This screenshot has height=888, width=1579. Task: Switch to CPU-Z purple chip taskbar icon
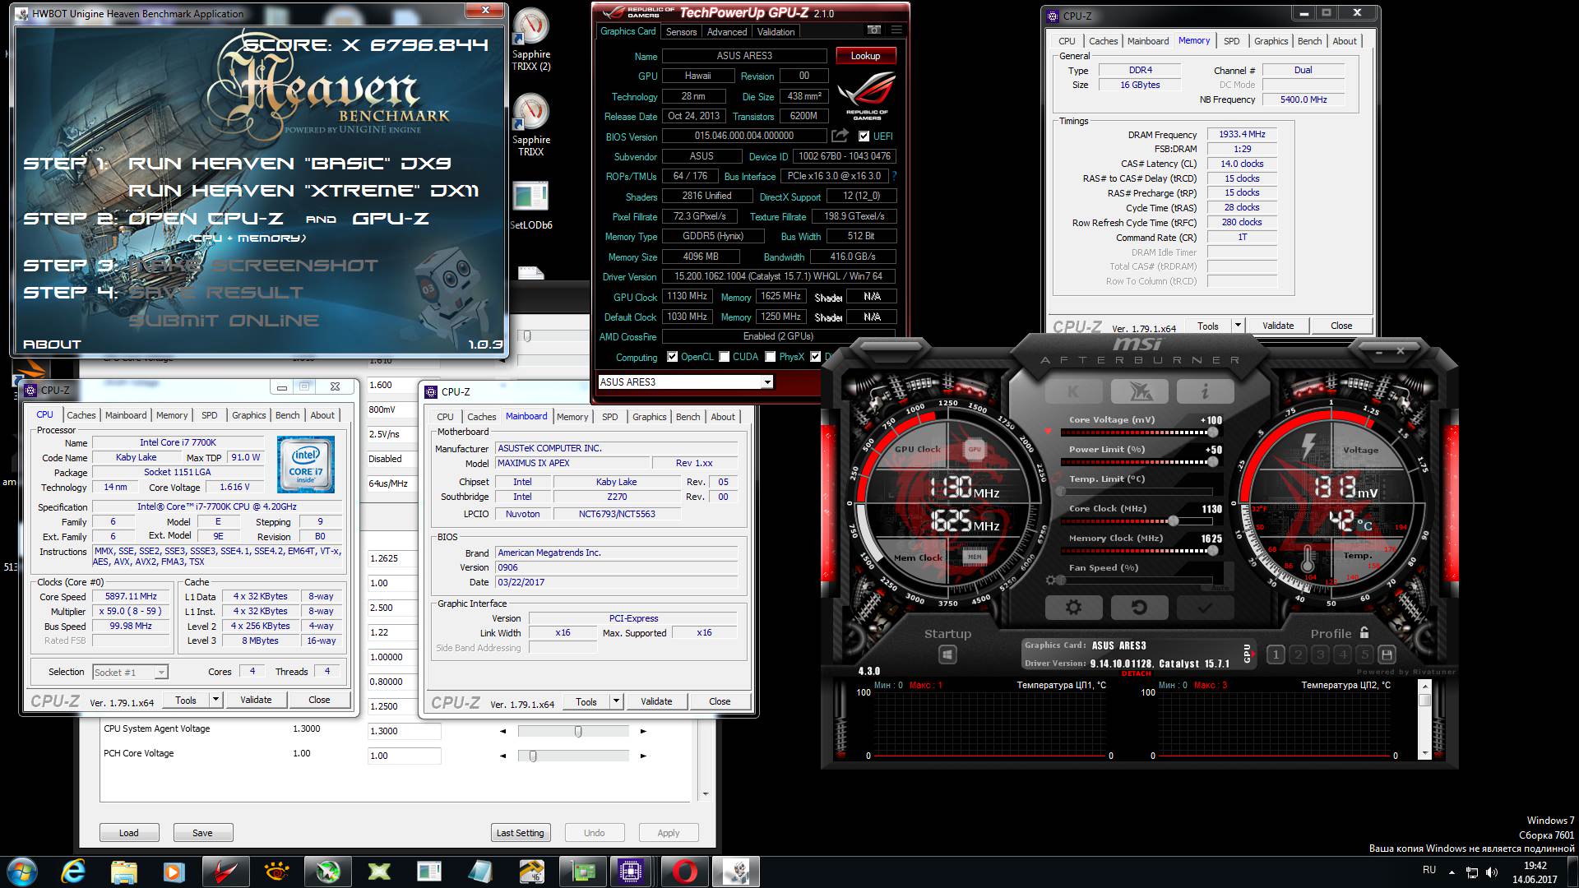632,872
